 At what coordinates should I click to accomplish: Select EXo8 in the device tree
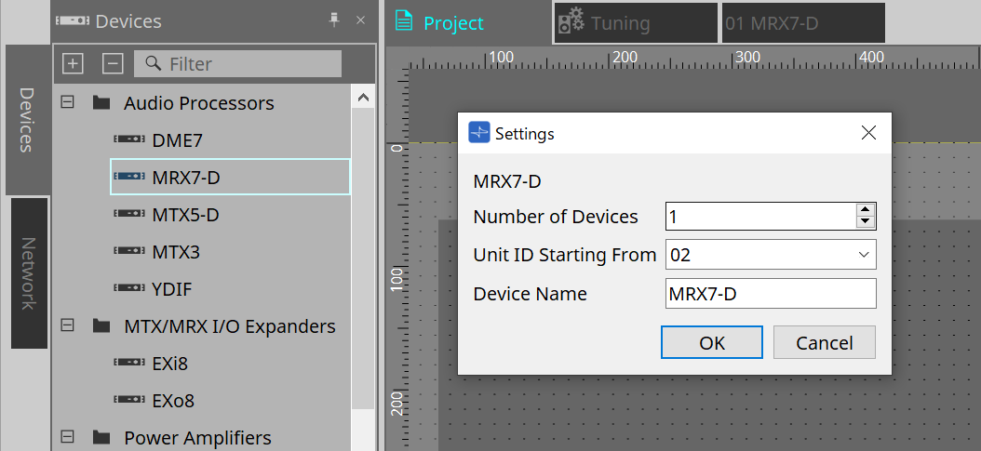(x=173, y=401)
